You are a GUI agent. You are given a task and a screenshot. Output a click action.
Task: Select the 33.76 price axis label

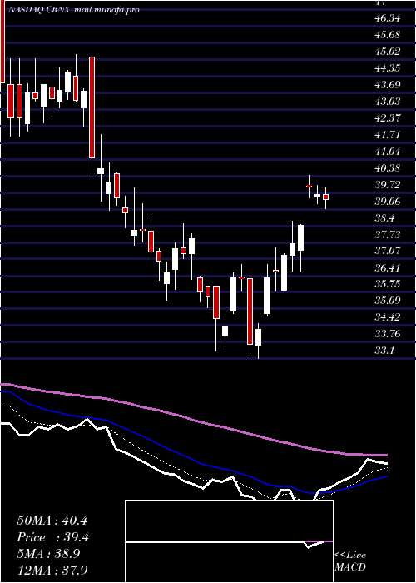click(389, 334)
